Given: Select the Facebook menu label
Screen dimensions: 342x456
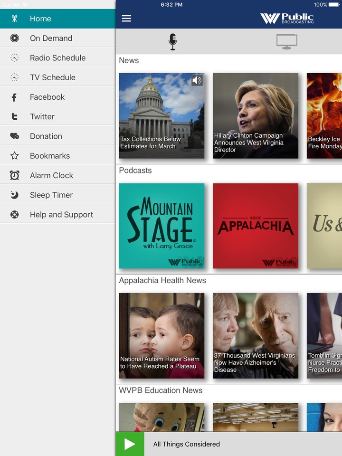Looking at the screenshot, I should coord(47,97).
